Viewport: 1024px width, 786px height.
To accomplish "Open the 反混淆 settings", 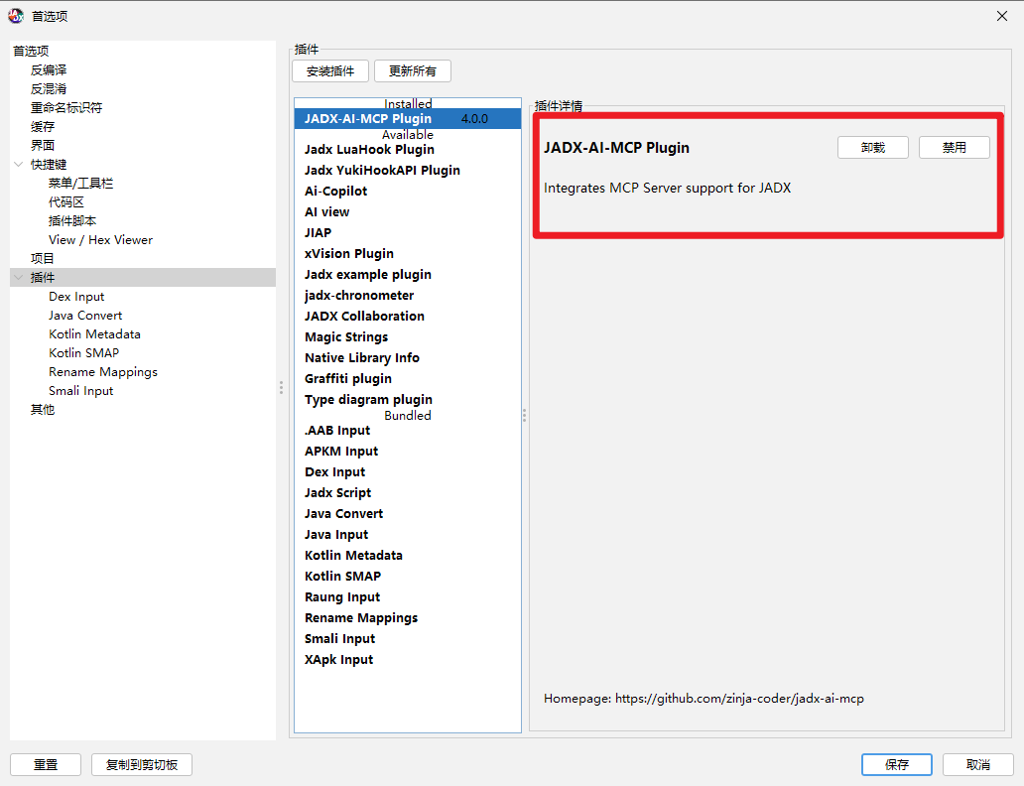I will [x=49, y=89].
